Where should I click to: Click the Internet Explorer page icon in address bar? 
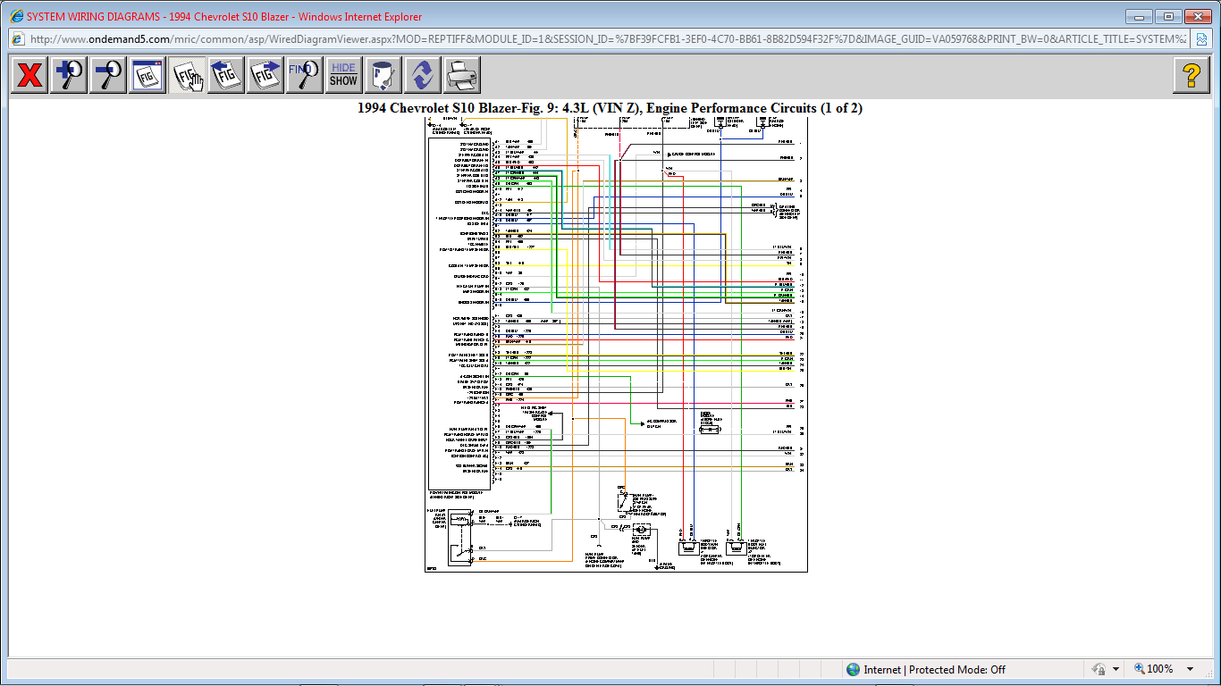pos(17,39)
